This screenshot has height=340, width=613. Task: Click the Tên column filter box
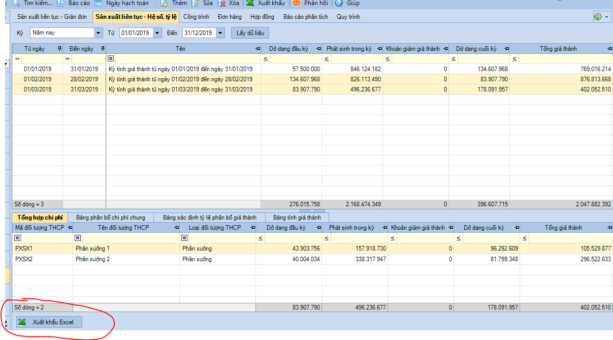[x=187, y=59]
